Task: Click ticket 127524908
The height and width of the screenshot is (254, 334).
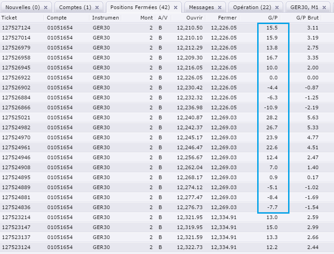Action: [x=16, y=167]
